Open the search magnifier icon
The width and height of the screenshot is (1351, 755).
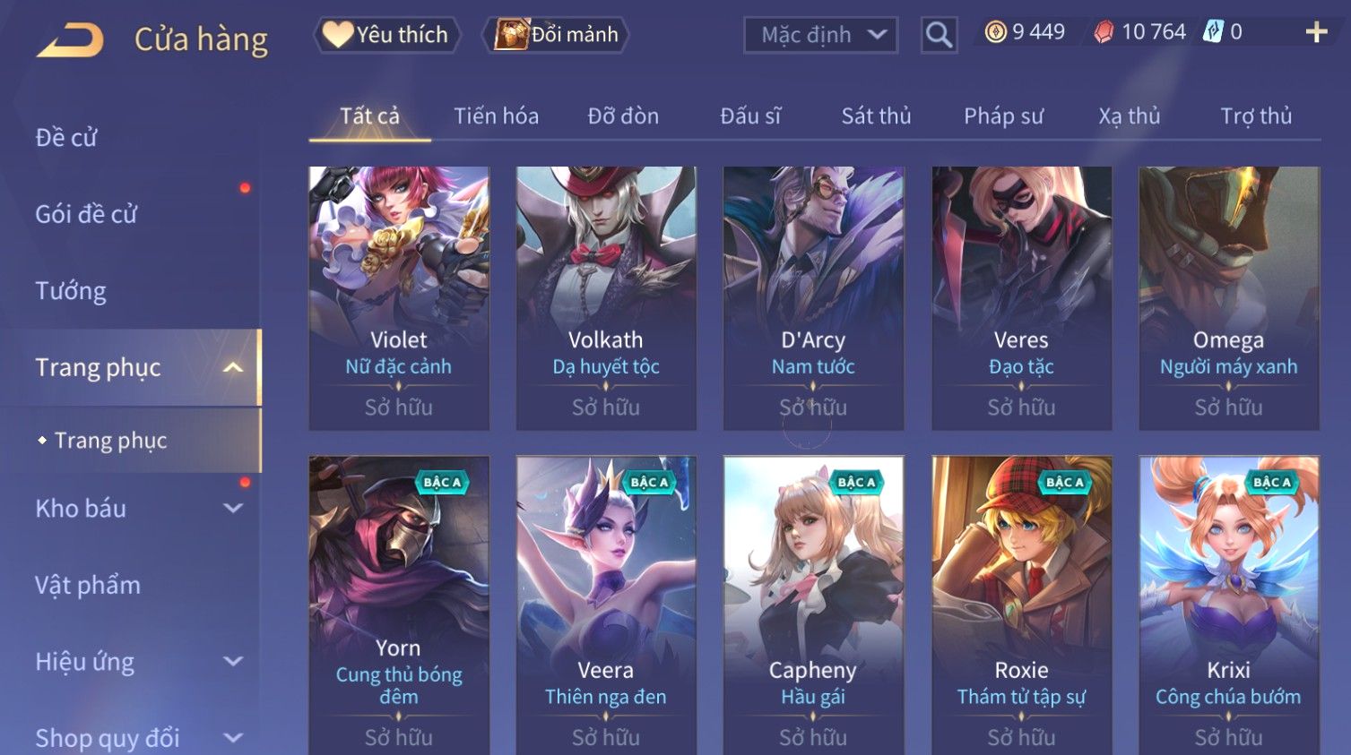[x=939, y=35]
